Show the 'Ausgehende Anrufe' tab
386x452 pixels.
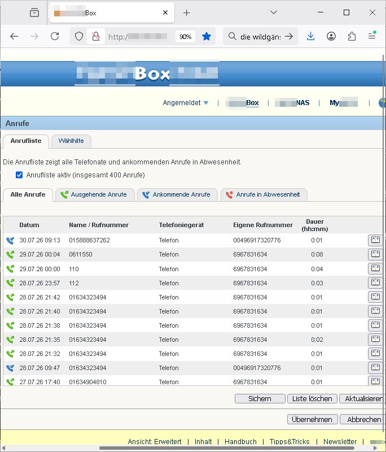[x=95, y=194]
